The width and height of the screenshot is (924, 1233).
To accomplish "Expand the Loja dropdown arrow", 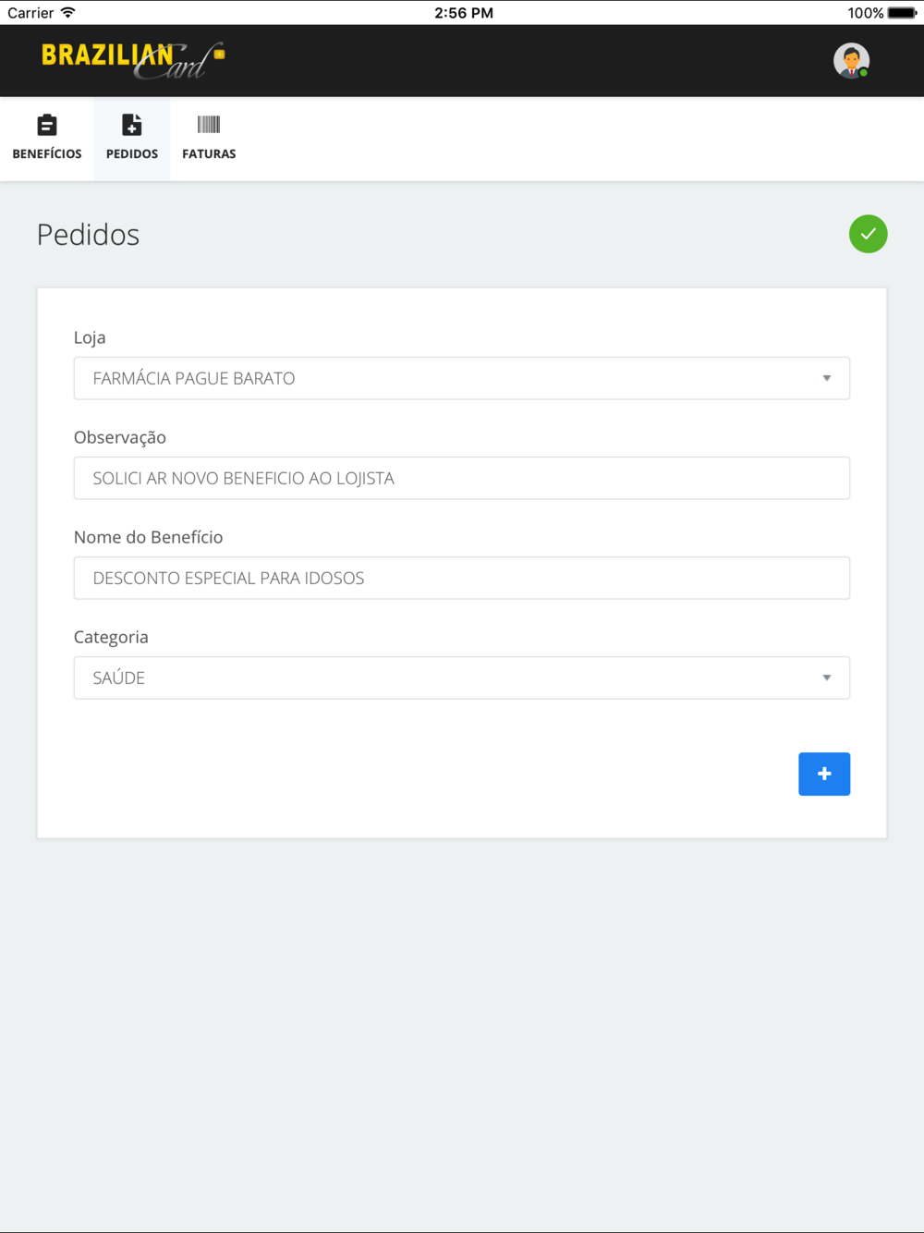I will (x=827, y=378).
